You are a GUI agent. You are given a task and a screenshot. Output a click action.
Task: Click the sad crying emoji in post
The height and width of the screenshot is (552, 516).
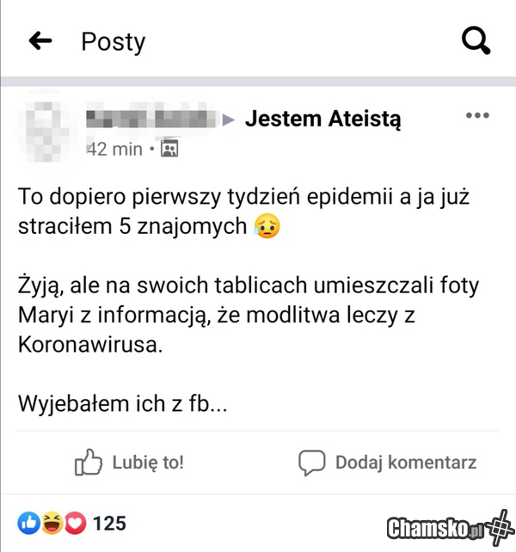[267, 225]
